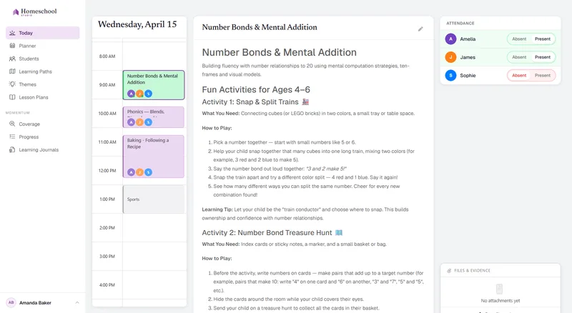Mark Sophie as Present
Viewport: 572px width, 313px height.
point(543,76)
